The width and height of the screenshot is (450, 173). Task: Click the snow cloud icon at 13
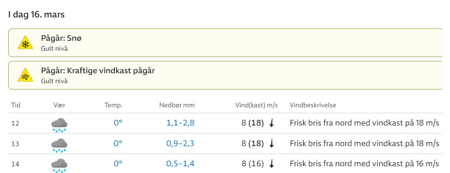point(59,145)
